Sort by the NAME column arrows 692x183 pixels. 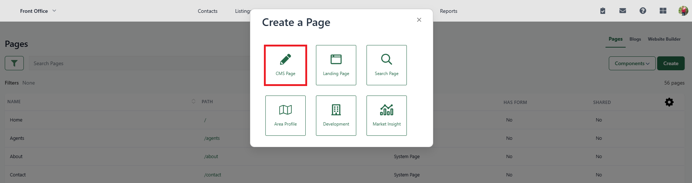pyautogui.click(x=194, y=101)
